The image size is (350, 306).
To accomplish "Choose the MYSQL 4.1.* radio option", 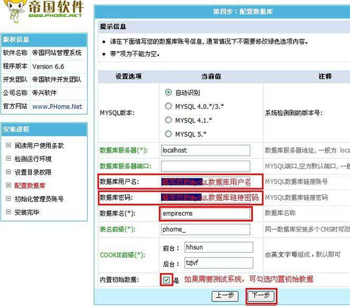I will point(168,120).
